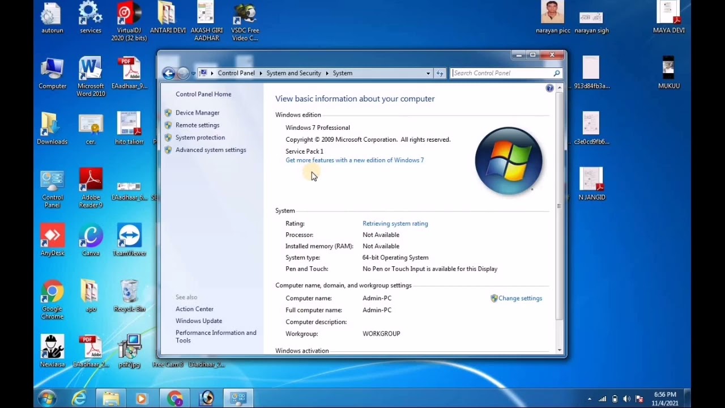The width and height of the screenshot is (725, 408).
Task: Open Windows Explorer from taskbar
Action: [111, 399]
